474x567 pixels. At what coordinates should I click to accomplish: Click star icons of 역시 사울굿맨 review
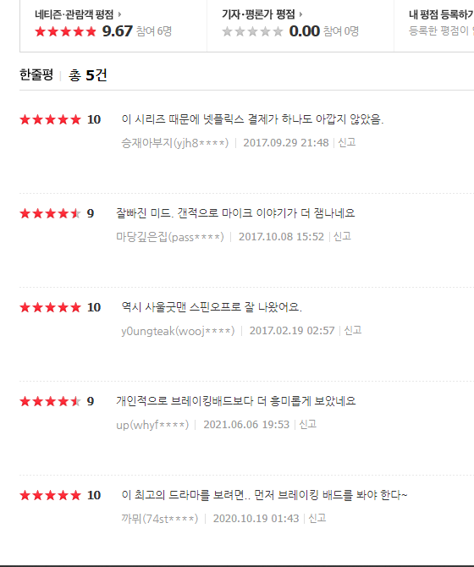(50, 307)
